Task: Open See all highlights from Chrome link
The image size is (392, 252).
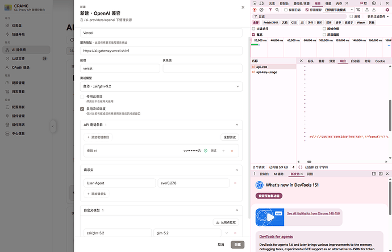Action: tap(313, 213)
